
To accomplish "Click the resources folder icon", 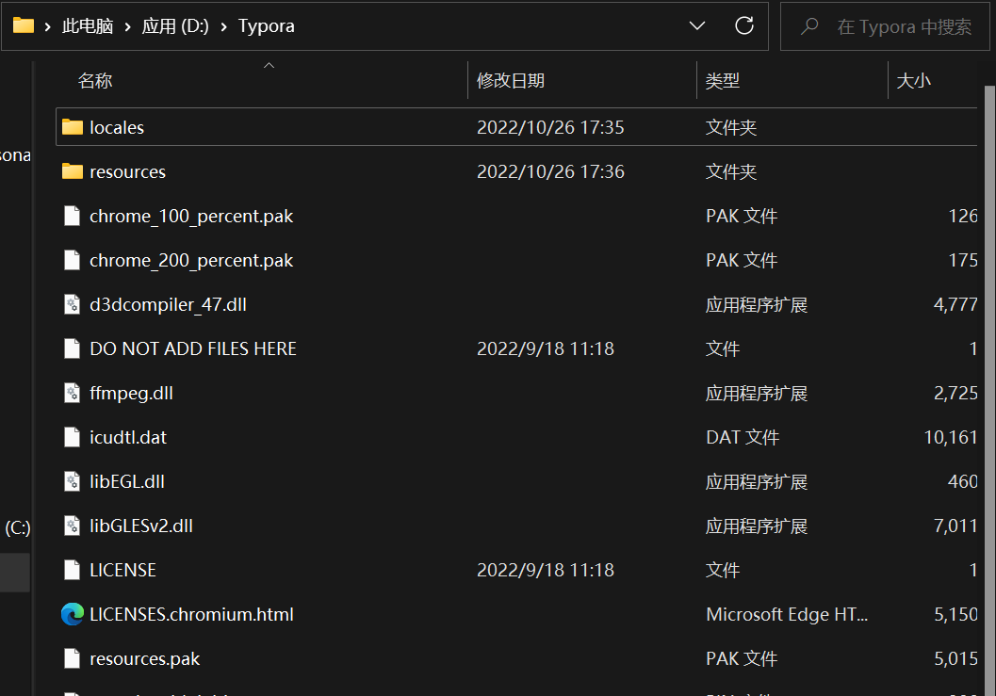I will tap(73, 171).
